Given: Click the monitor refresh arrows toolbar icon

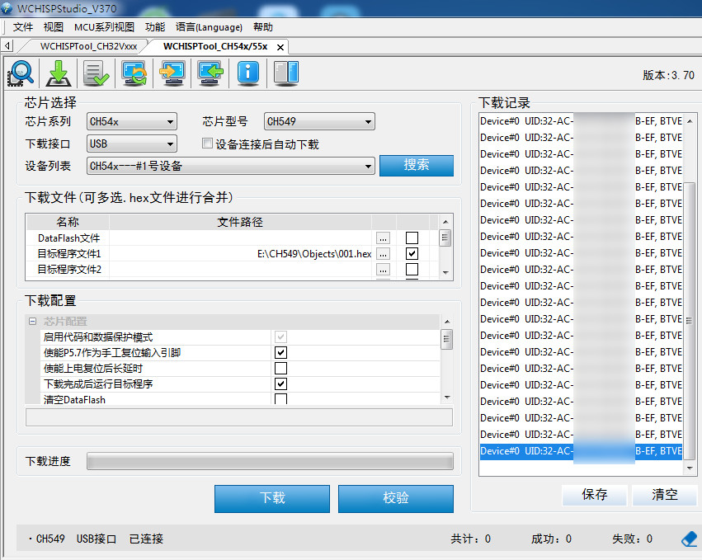Looking at the screenshot, I should pos(134,73).
